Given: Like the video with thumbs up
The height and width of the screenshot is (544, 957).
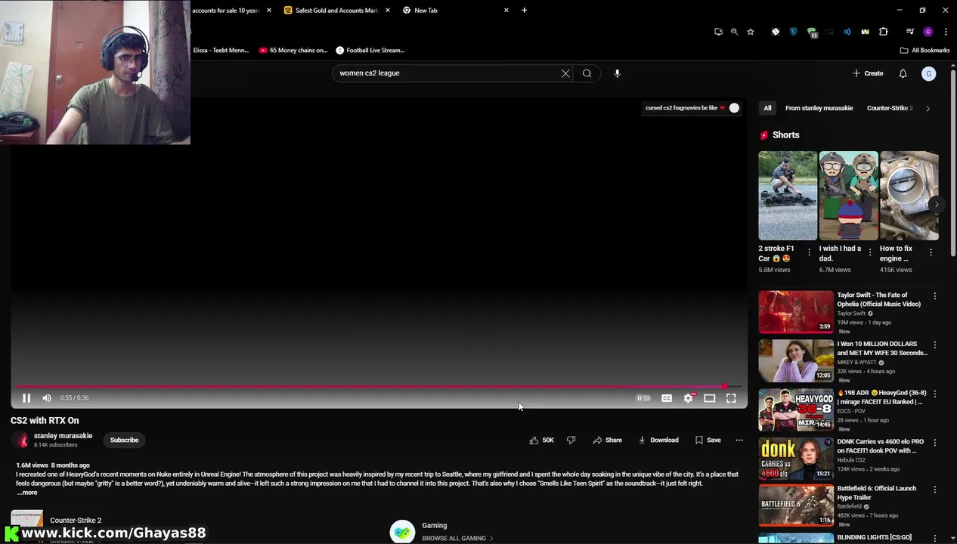Looking at the screenshot, I should 542,440.
